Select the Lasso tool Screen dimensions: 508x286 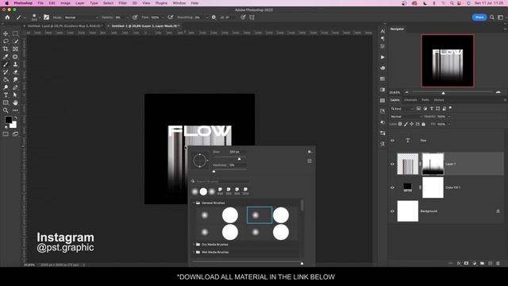6,41
